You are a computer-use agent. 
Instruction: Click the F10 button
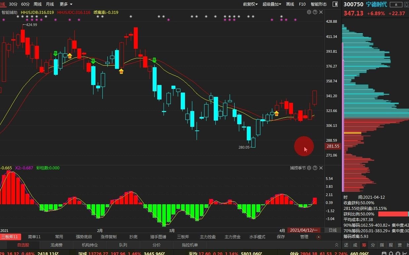tap(302, 4)
